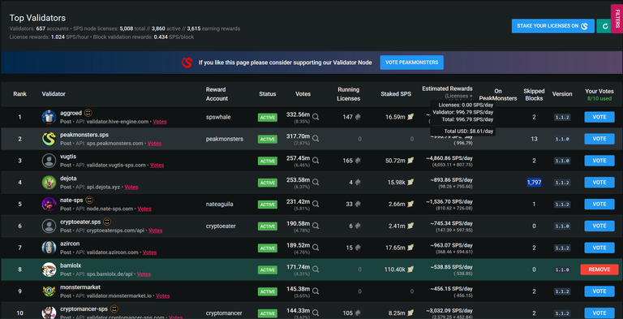Open the pink FILTERS side tab

617,19
